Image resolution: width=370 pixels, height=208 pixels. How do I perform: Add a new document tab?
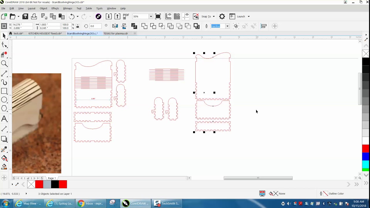pyautogui.click(x=135, y=34)
